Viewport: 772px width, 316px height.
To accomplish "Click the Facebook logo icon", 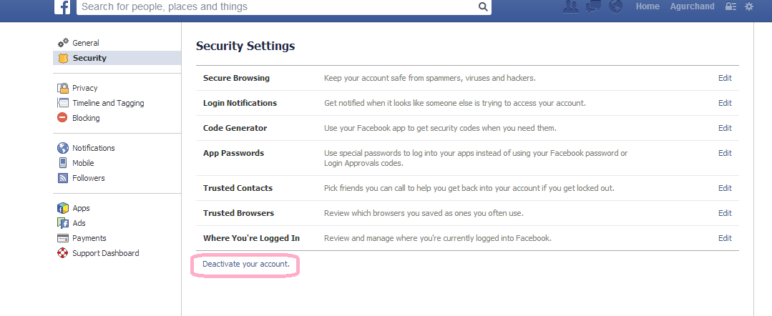I will pos(64,7).
